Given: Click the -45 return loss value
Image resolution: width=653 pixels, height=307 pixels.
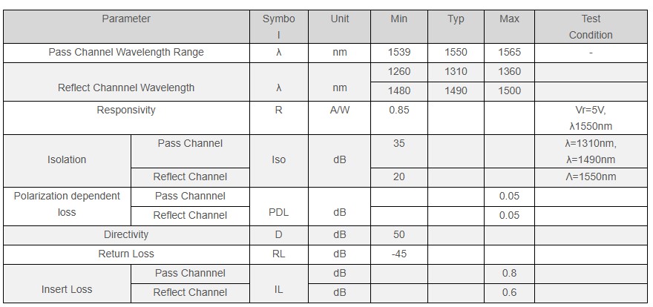Looking at the screenshot, I should (399, 254).
